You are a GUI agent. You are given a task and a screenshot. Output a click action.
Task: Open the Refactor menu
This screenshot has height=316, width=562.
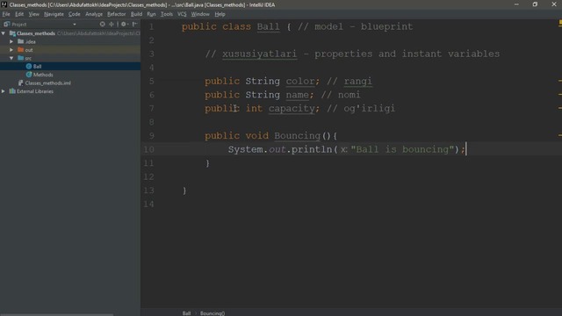[x=117, y=14]
